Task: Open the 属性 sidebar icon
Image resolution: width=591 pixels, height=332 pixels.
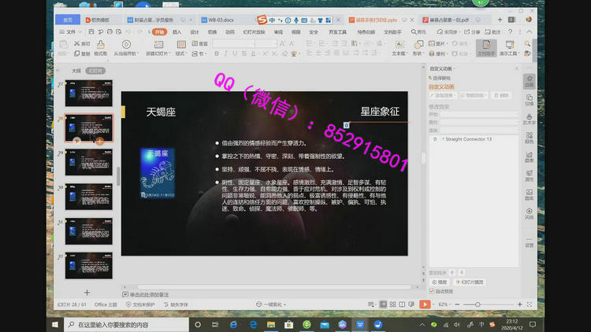Action: coord(530,175)
